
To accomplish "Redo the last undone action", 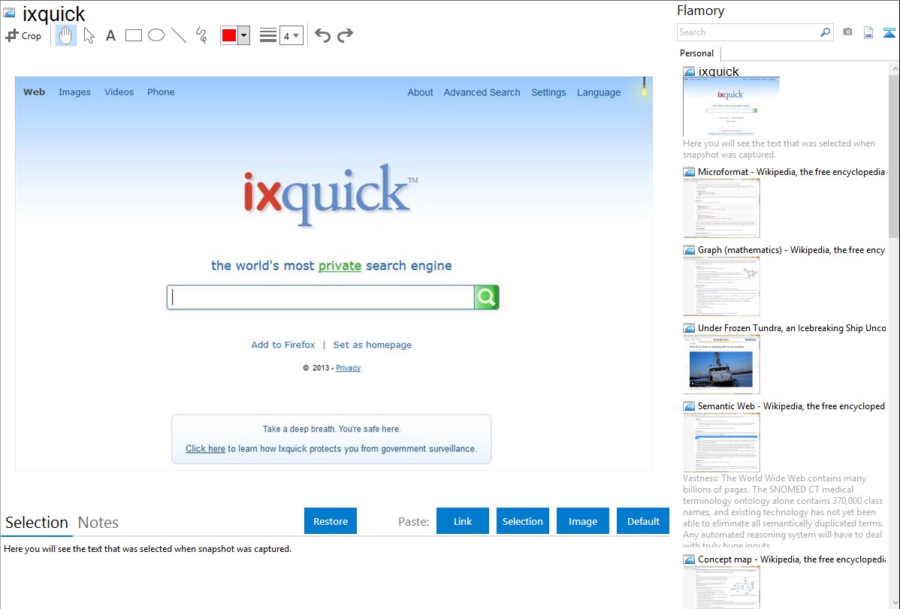I will (x=345, y=35).
